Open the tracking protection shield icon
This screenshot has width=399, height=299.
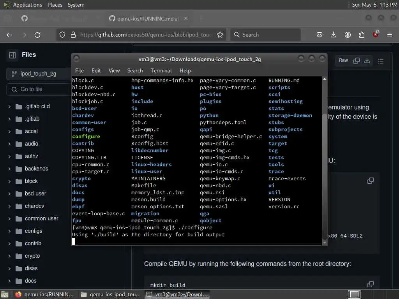[62, 35]
